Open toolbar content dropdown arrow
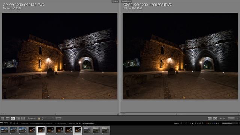The width and height of the screenshot is (240, 135). (238, 118)
